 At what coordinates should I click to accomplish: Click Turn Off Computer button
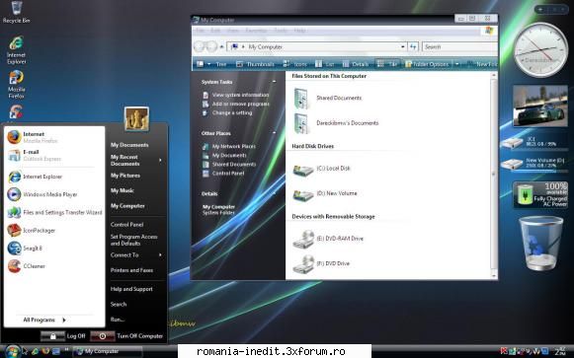tap(126, 336)
